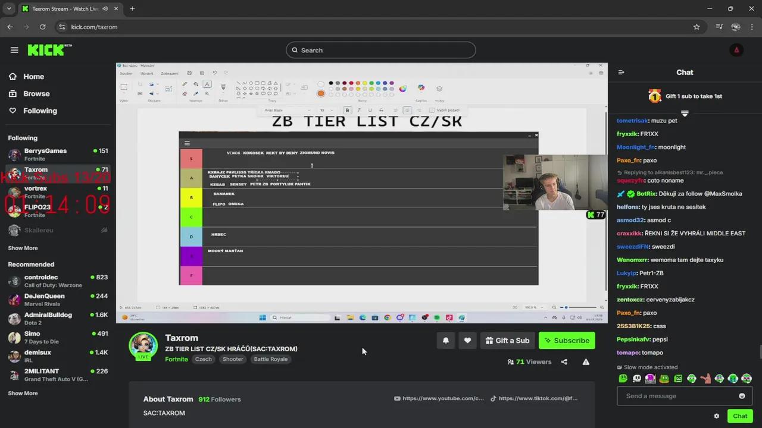The height and width of the screenshot is (428, 762).
Task: Open the emoji picker in message box
Action: pos(742,396)
